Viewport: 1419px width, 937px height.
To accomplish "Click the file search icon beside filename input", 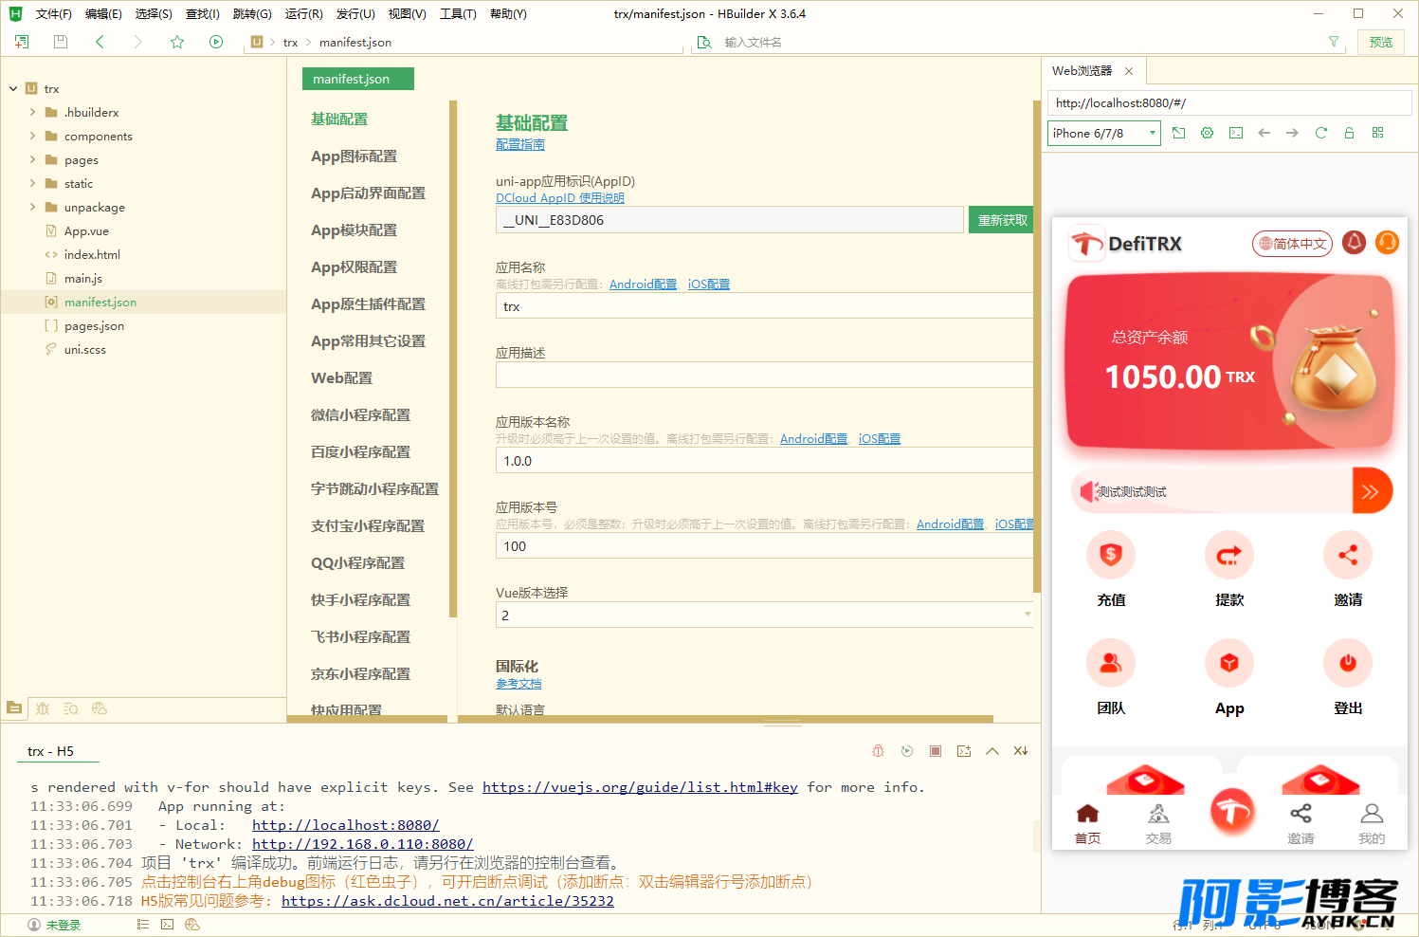I will (x=704, y=42).
